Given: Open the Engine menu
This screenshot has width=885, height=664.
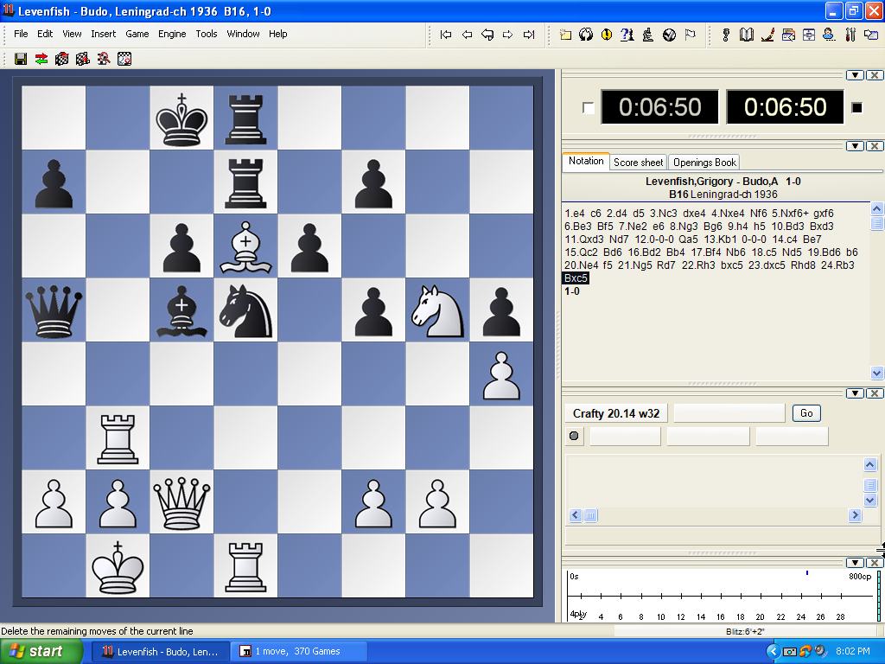Looking at the screenshot, I should [172, 34].
